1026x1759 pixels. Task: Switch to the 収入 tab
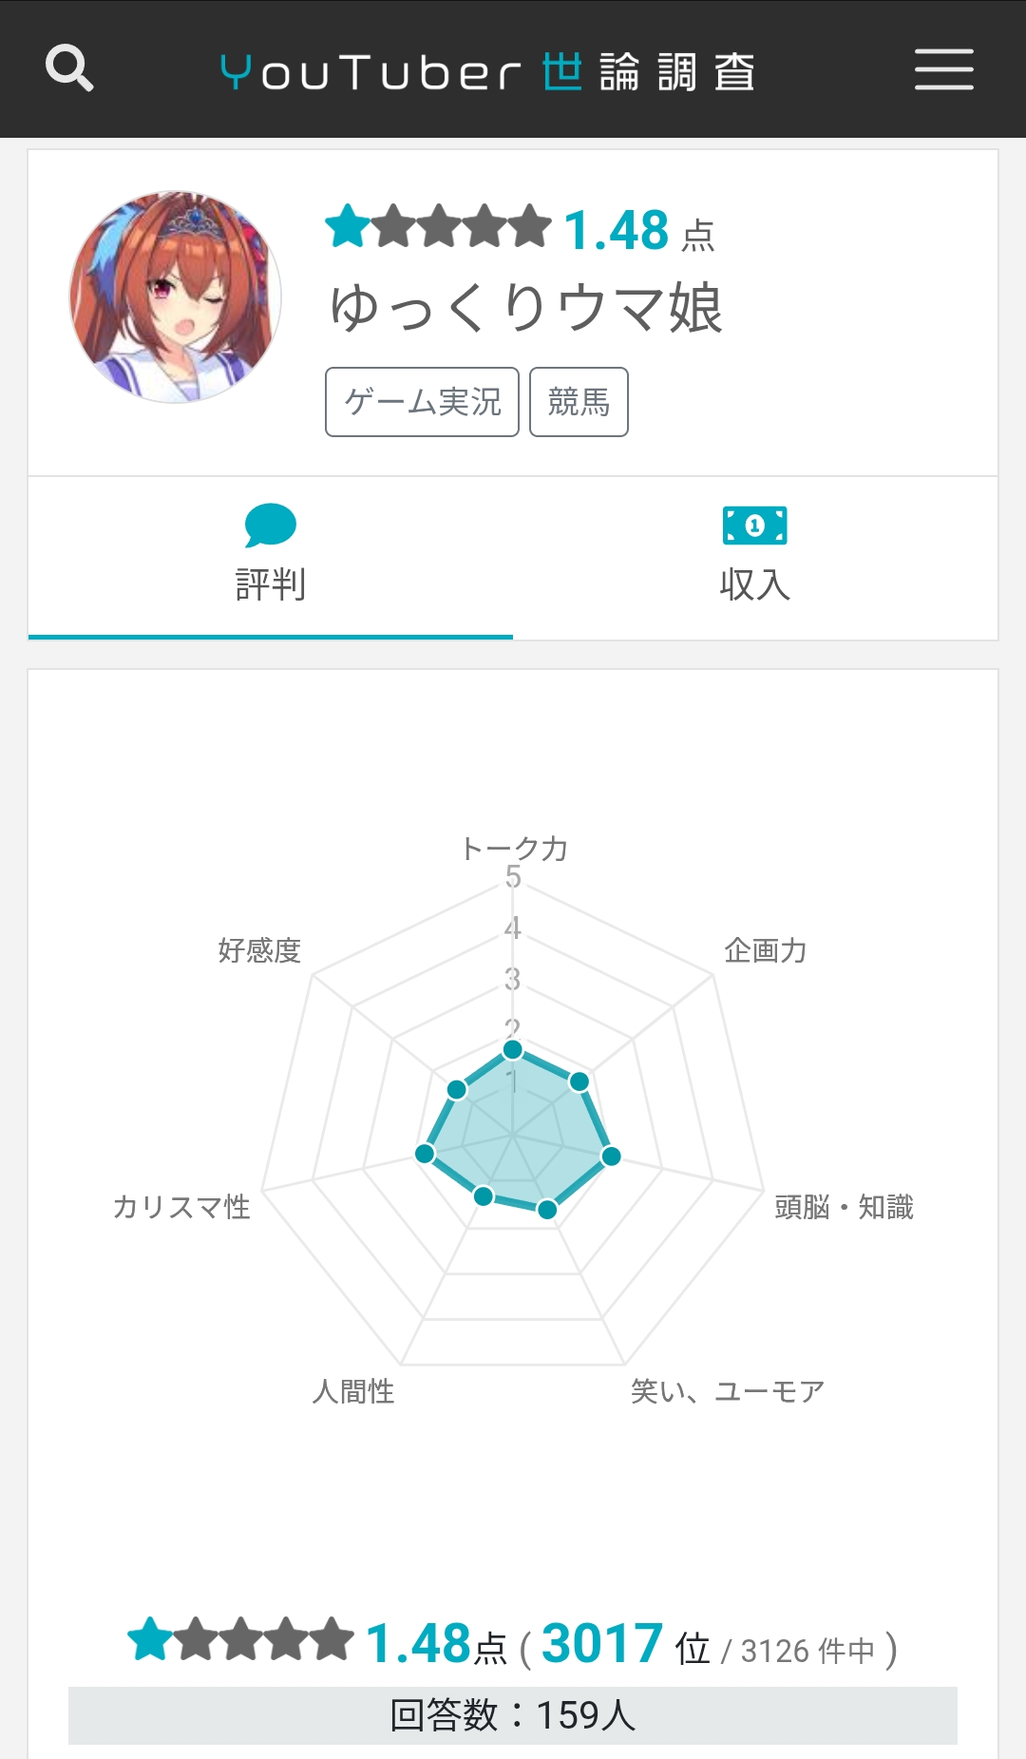[755, 558]
